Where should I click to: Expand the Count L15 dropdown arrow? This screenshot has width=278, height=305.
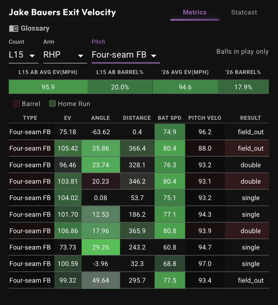pos(32,56)
